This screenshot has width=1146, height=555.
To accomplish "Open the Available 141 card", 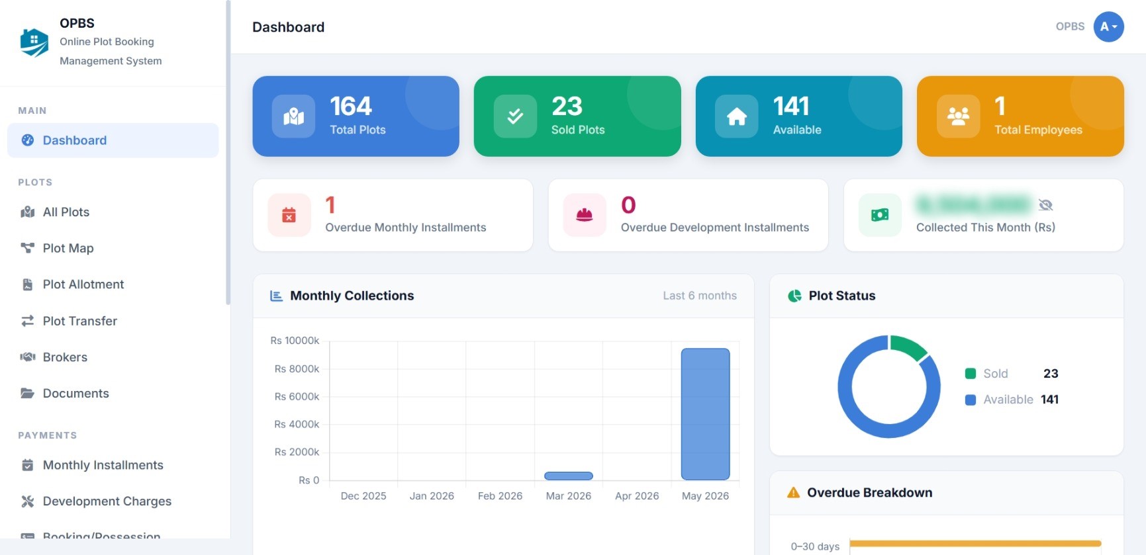I will (x=798, y=116).
